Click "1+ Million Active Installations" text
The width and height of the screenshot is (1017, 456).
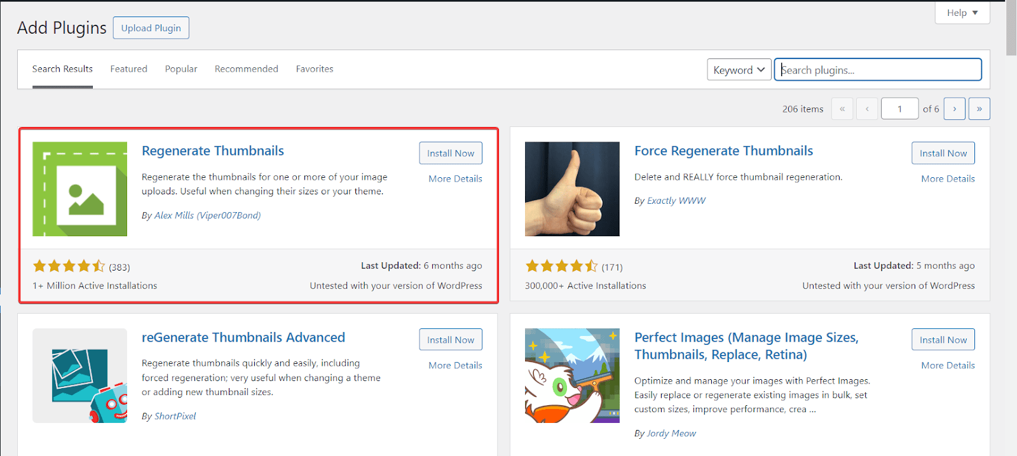point(95,286)
